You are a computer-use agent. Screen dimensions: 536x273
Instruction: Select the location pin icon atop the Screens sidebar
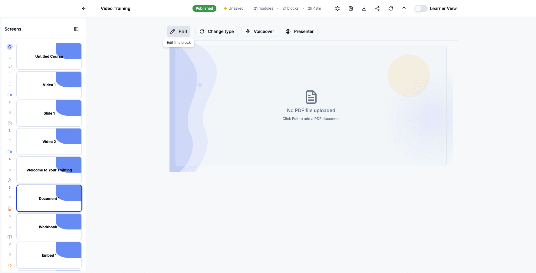[x=9, y=47]
